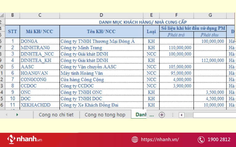Select the 10,000,000 Phải thu value
Screen dimensions: 236x147
[210, 105]
